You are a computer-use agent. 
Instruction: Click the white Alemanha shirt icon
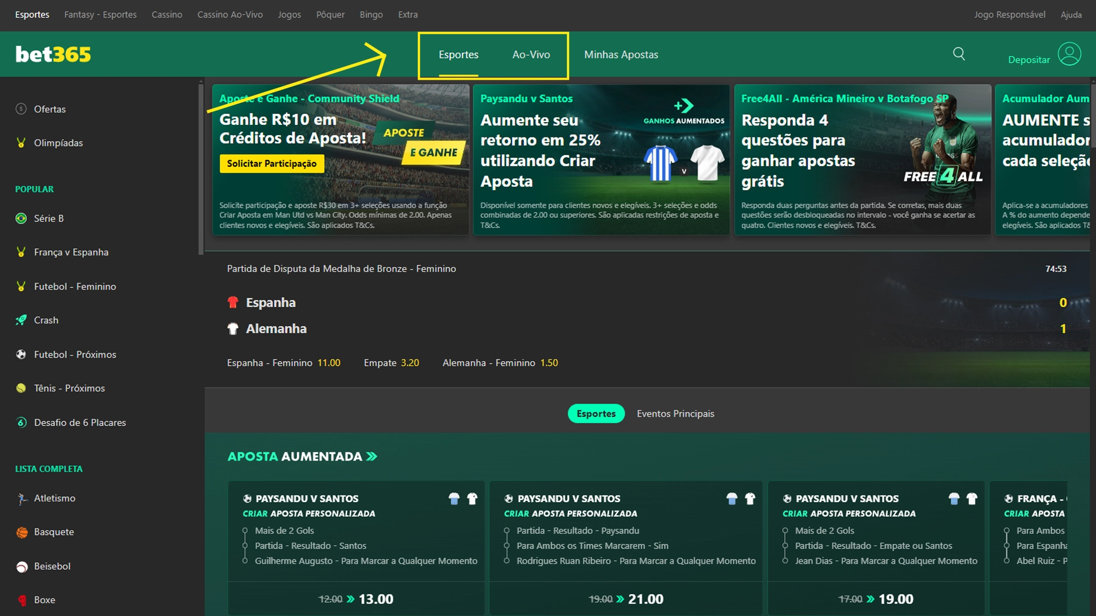(233, 329)
